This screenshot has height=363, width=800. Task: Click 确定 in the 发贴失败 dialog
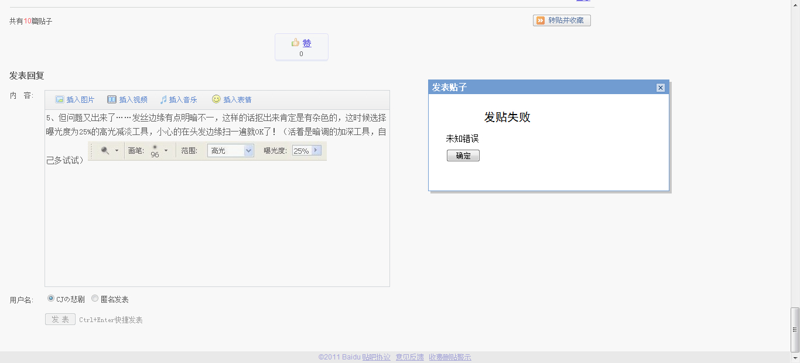(x=463, y=155)
